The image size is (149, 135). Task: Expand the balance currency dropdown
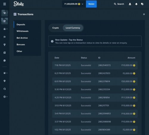pyautogui.click(x=83, y=4)
